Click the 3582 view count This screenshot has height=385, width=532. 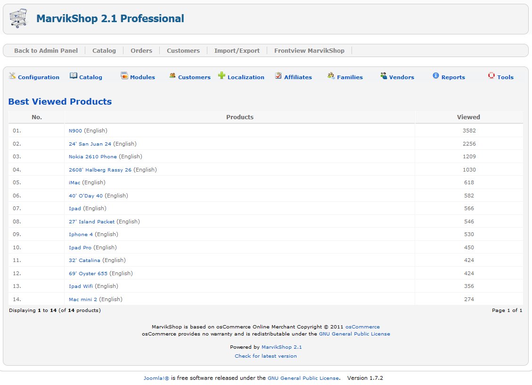pos(469,131)
